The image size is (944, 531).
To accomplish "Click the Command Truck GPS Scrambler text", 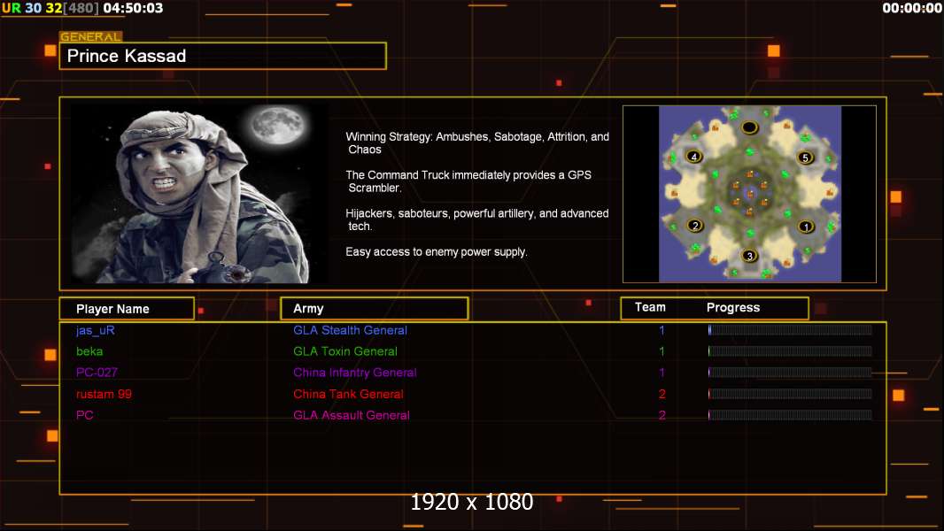I will 468,181.
